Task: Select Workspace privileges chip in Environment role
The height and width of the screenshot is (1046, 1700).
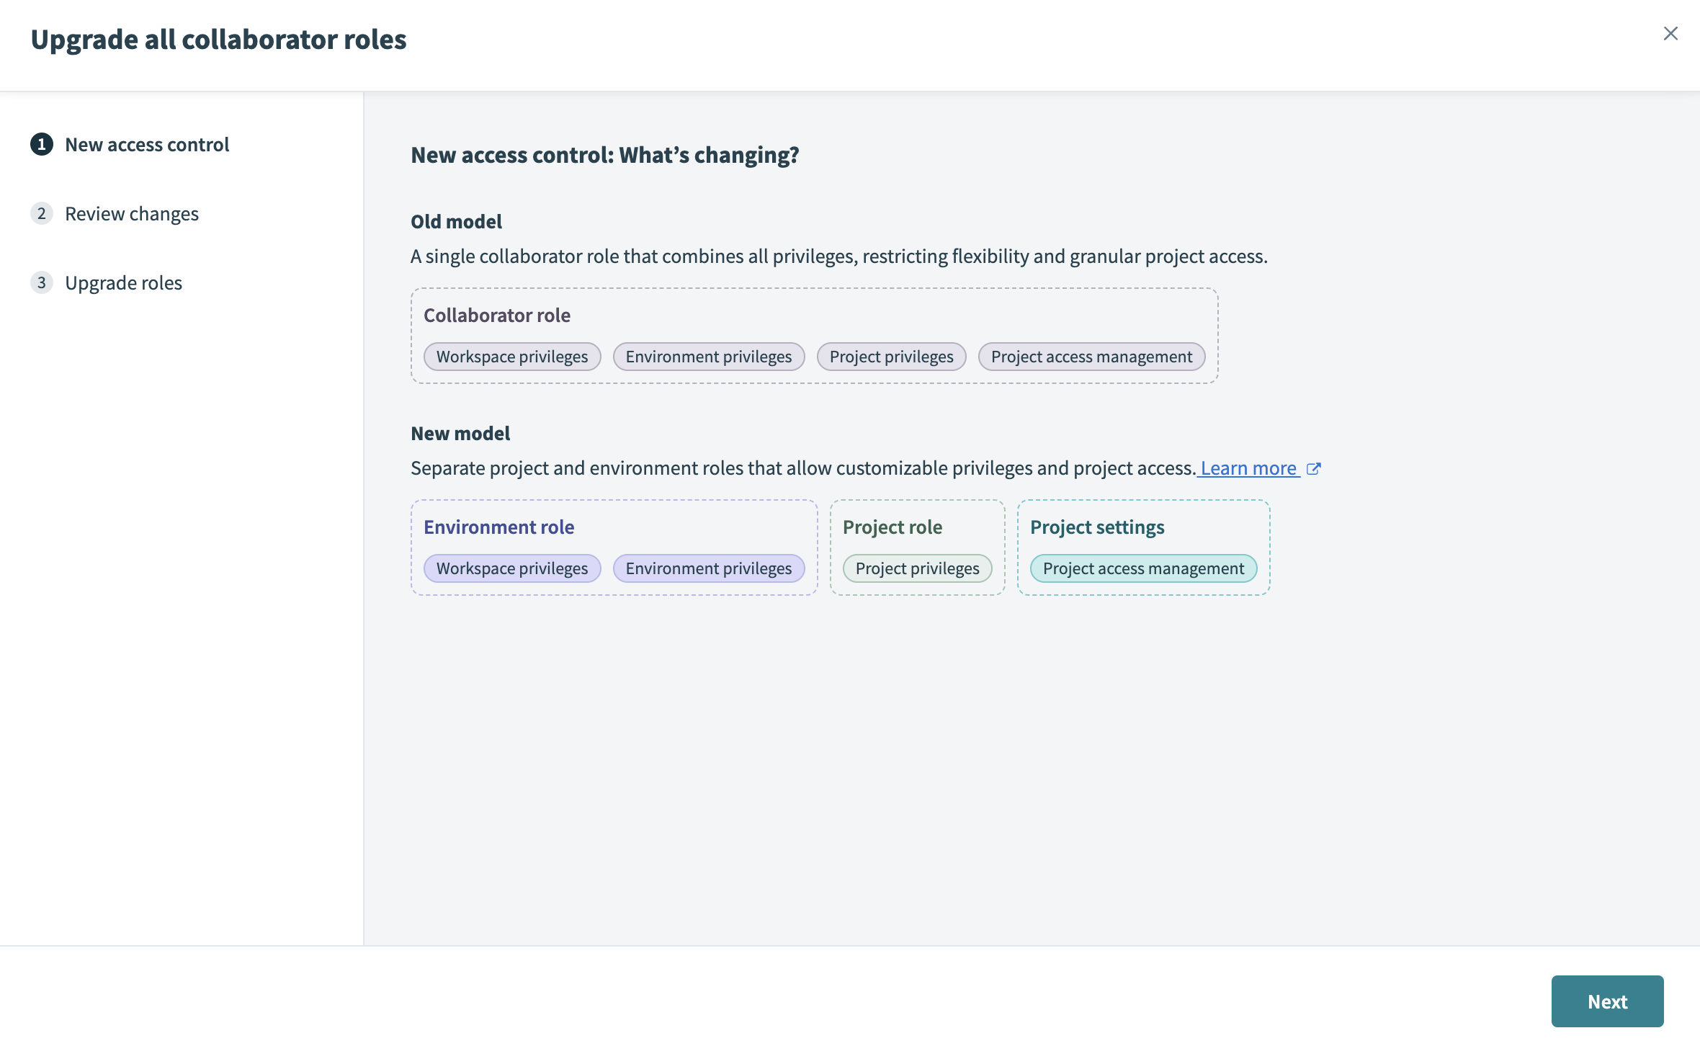Action: point(512,568)
